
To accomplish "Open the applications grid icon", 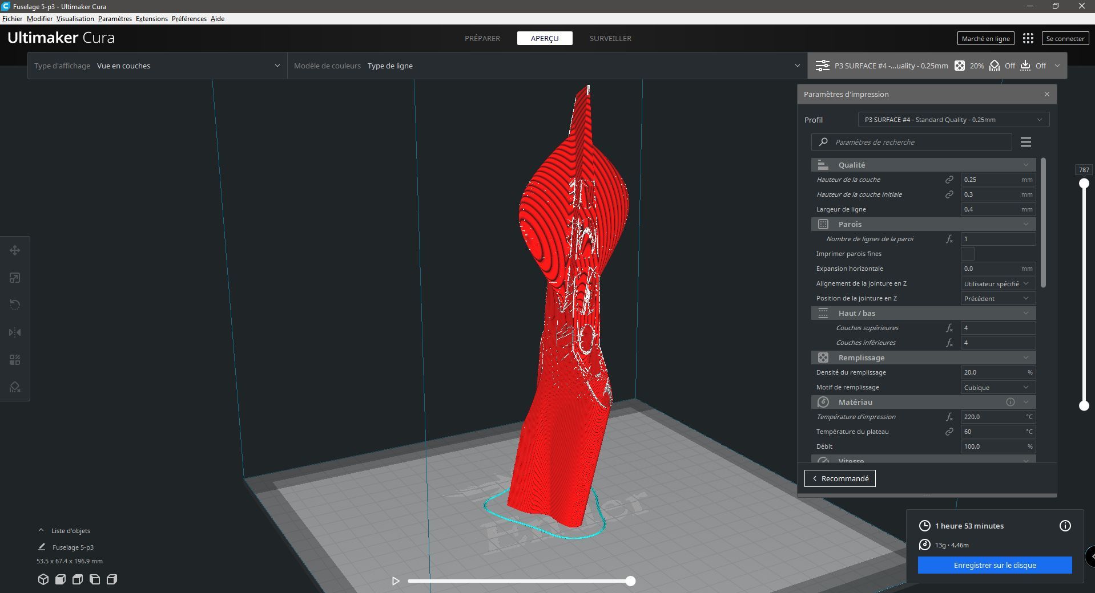I will pos(1028,38).
